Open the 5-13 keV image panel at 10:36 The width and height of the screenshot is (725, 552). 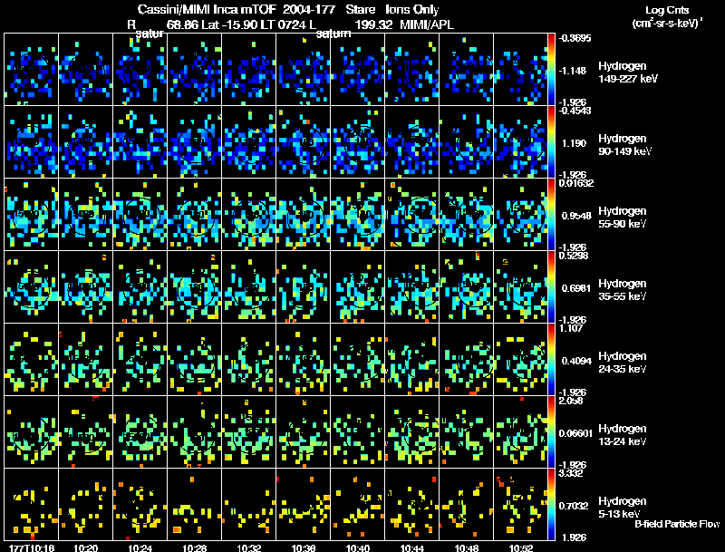304,505
